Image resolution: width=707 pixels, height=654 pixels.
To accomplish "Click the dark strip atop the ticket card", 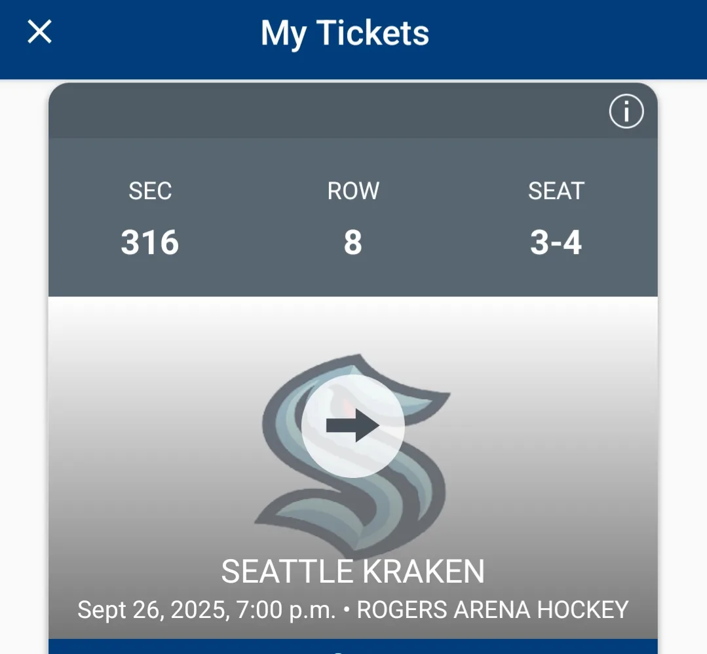I will (x=328, y=111).
